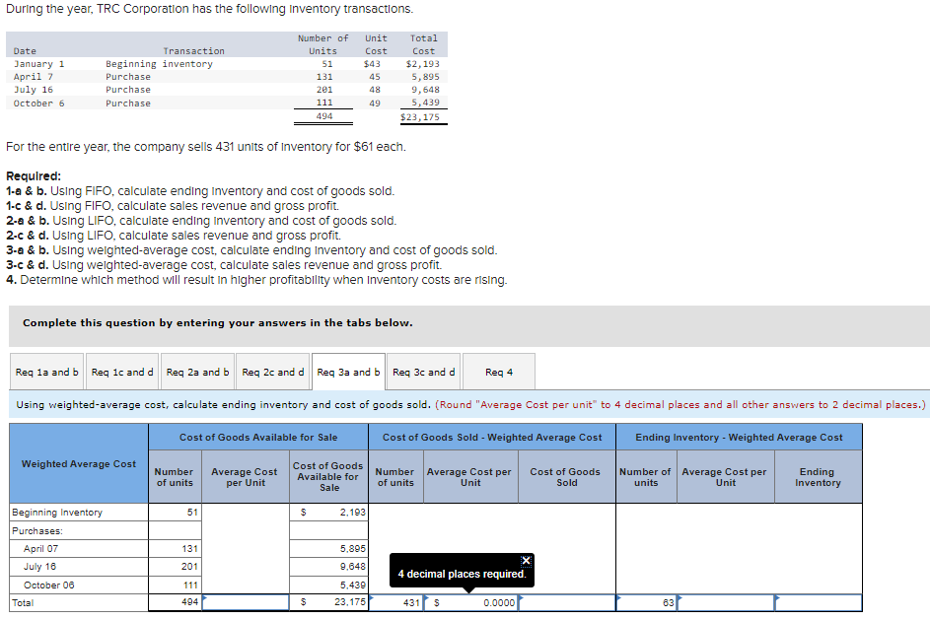Click the Cost of Goods Sold input cell
The width and height of the screenshot is (930, 620).
(565, 601)
